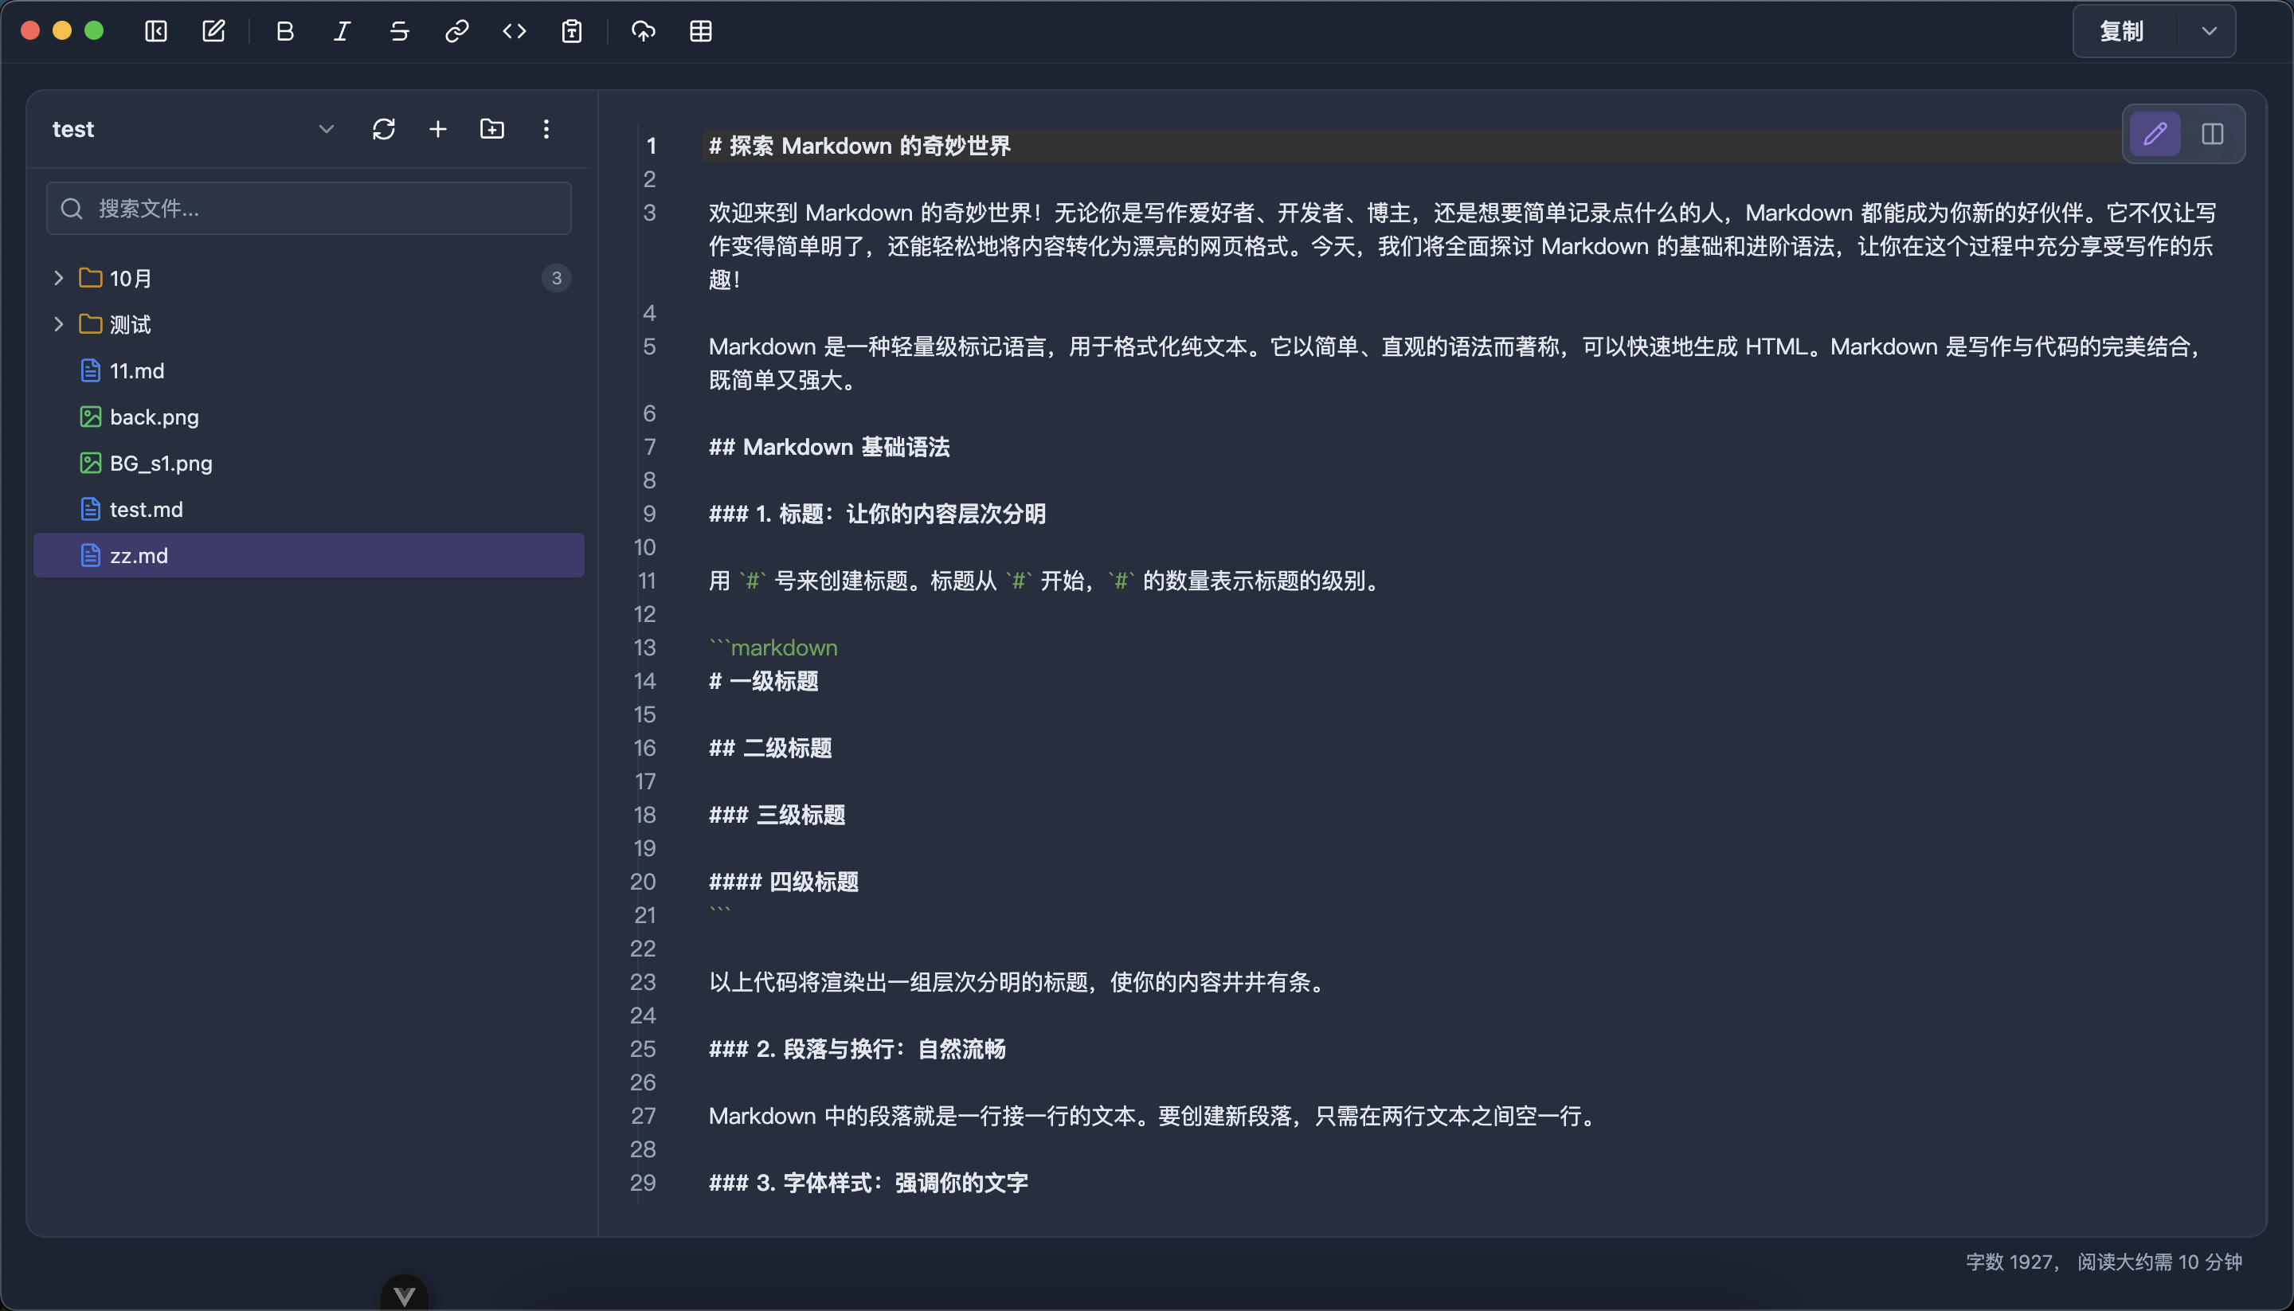Open test.md in the file list

pos(146,510)
